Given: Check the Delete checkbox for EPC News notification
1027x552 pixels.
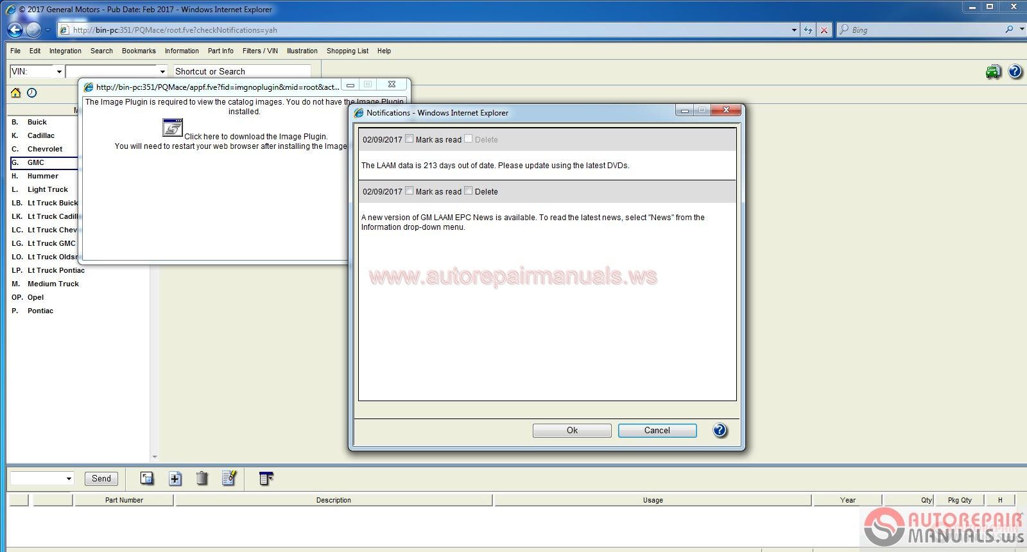Looking at the screenshot, I should coord(468,191).
